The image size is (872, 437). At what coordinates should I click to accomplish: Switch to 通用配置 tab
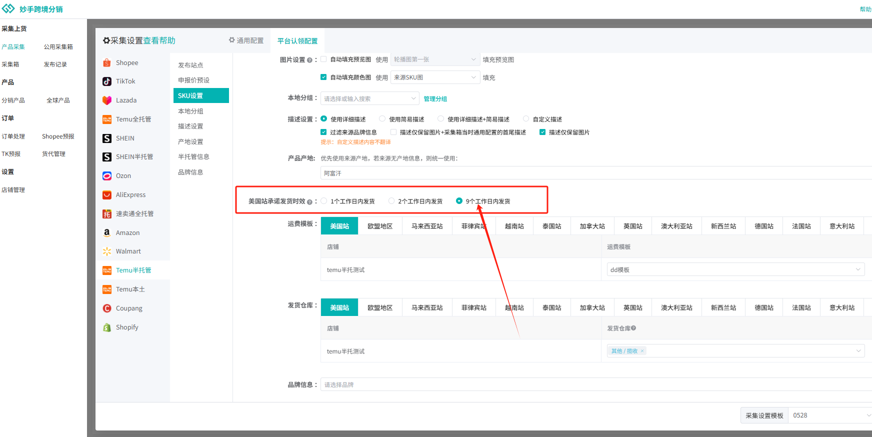246,40
